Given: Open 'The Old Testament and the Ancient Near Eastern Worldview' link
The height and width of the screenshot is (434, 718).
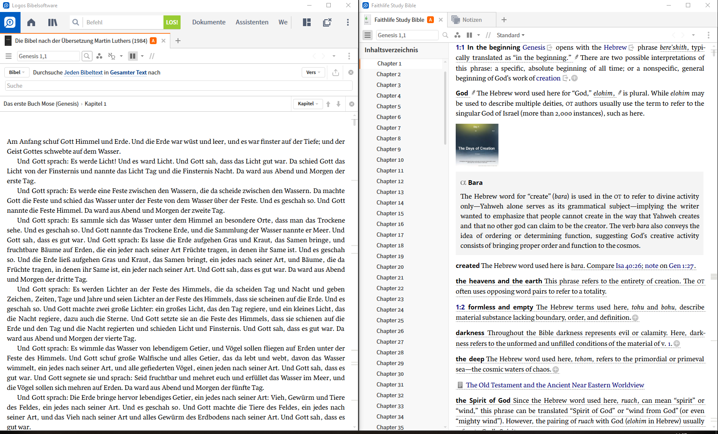Looking at the screenshot, I should coord(555,385).
